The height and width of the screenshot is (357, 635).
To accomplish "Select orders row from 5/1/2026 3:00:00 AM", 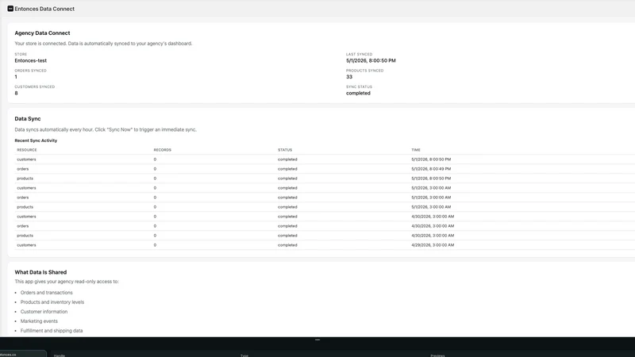I will pos(325,198).
